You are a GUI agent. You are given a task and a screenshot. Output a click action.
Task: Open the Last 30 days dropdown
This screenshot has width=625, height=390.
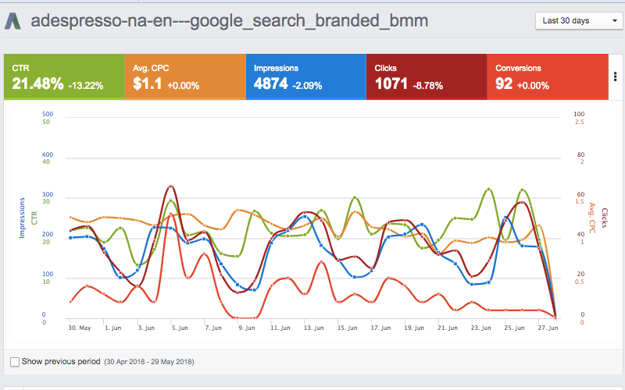[x=576, y=20]
